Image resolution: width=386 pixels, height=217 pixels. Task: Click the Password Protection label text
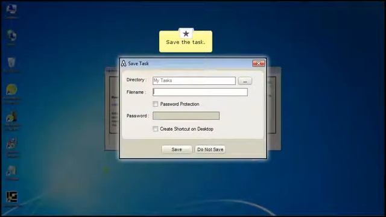[x=180, y=104]
